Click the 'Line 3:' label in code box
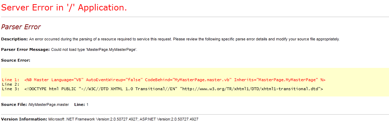Screen dimensions: 389x140 [x=11, y=89]
